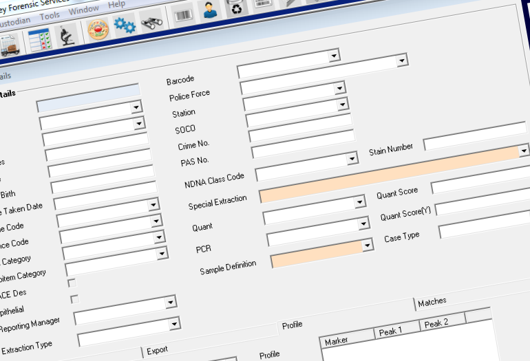
Task: Open the checklist toolbar icon
Action: (x=39, y=40)
